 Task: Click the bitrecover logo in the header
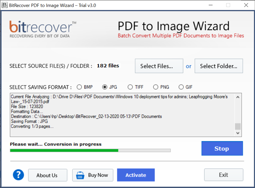click(43, 29)
